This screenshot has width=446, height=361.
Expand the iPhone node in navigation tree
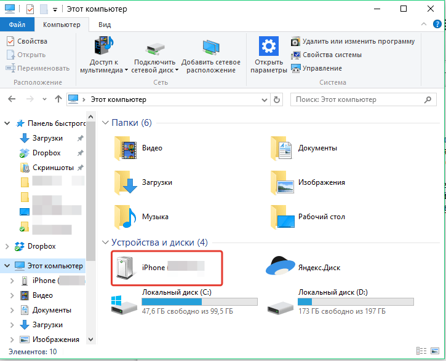tap(12, 281)
